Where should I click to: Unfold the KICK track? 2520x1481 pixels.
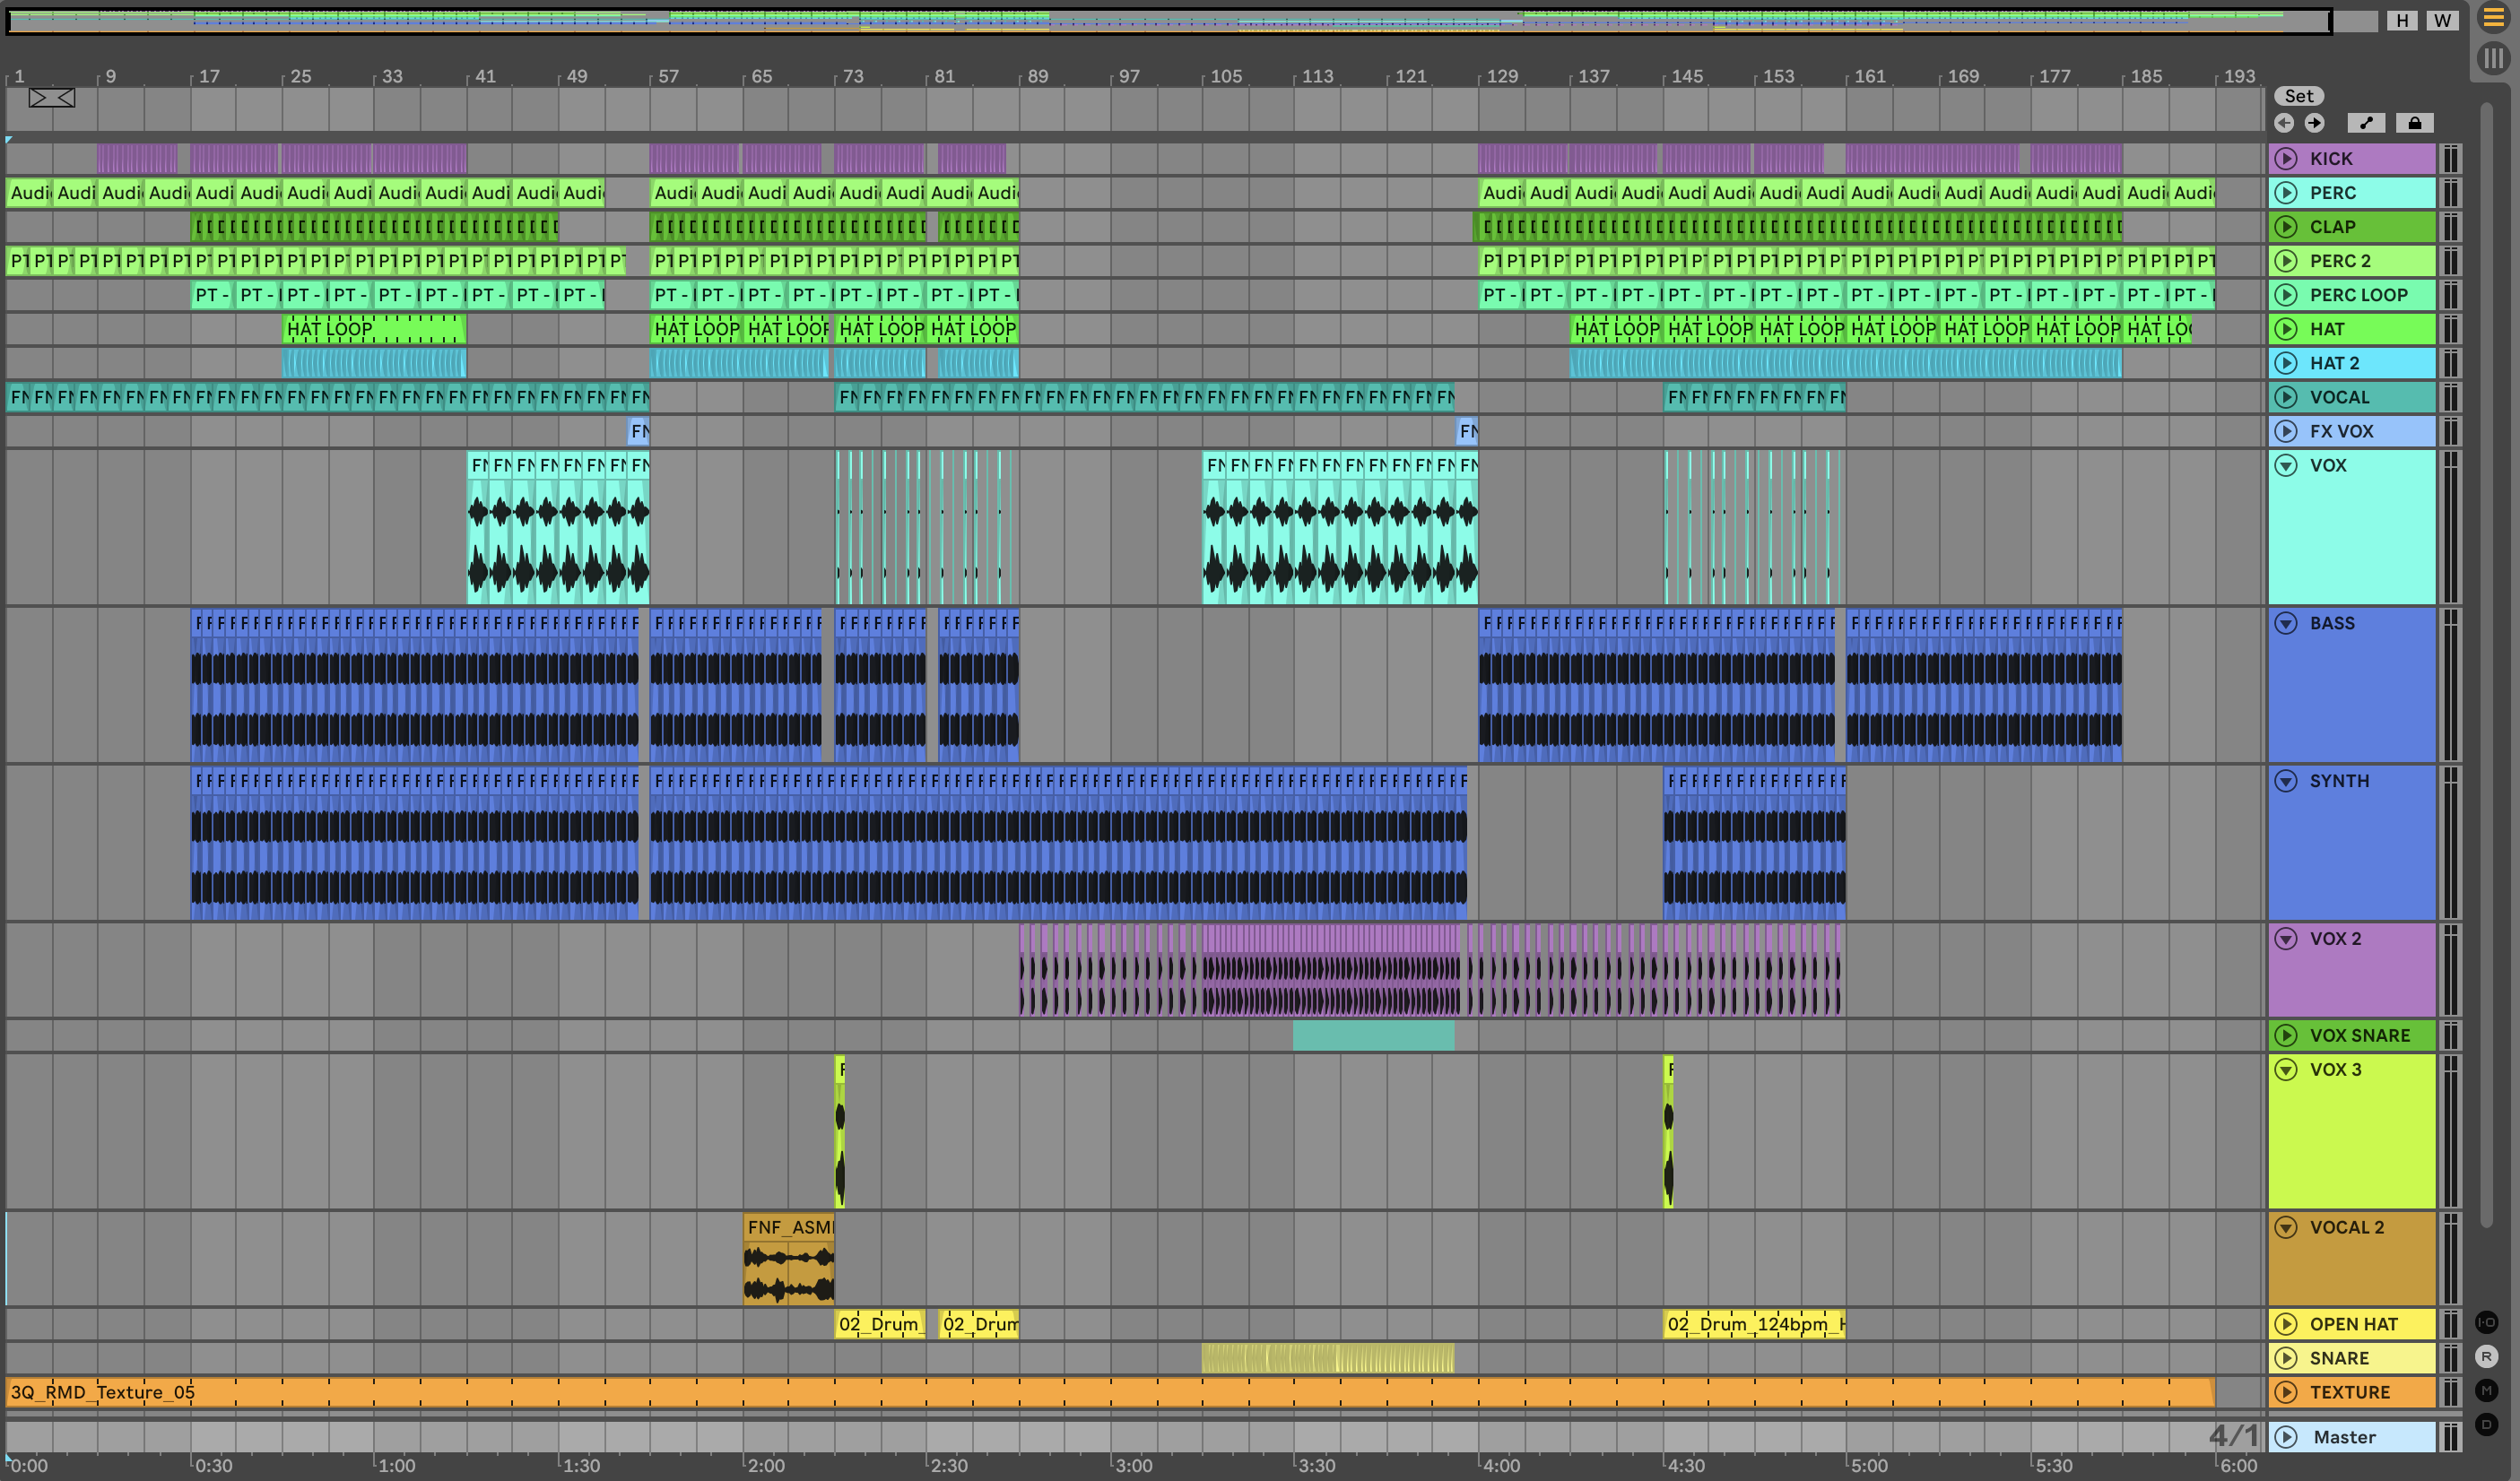2286,159
